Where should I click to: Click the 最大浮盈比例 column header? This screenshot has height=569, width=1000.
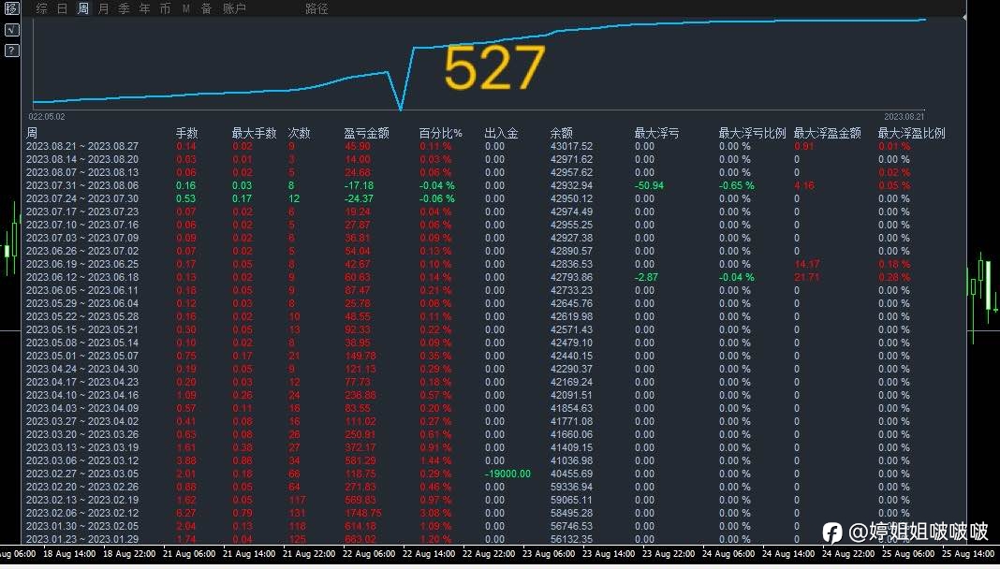click(911, 133)
